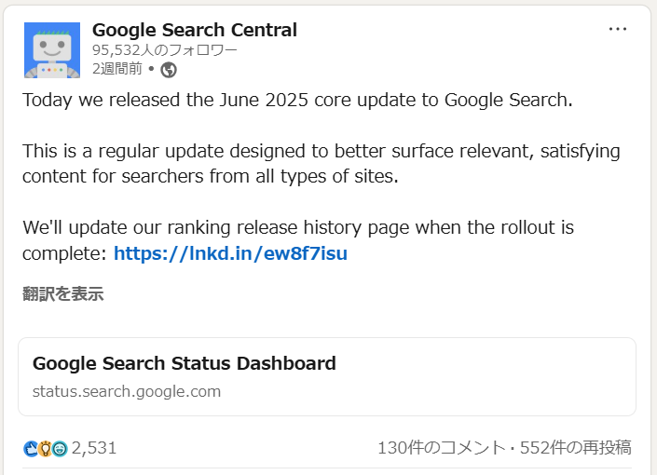Screen dimensions: 657x475
Task: Click the 2週間前 post timestamp
Action: pos(116,69)
